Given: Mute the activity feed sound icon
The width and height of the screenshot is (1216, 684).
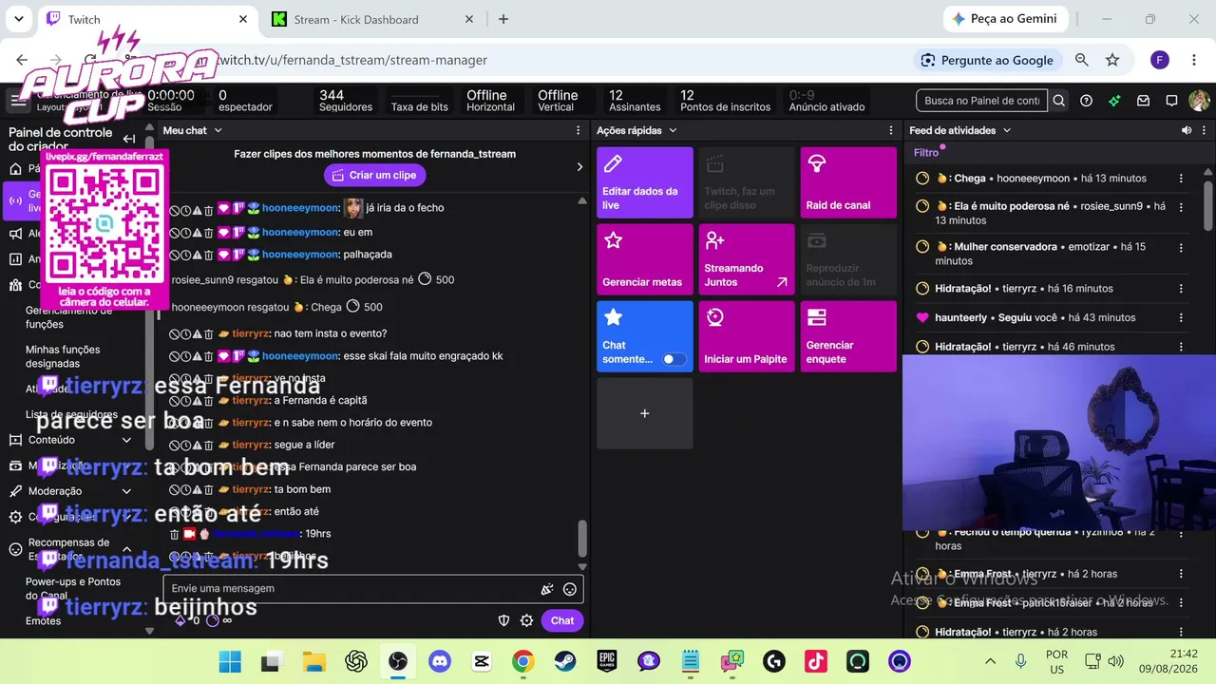Looking at the screenshot, I should (1187, 130).
